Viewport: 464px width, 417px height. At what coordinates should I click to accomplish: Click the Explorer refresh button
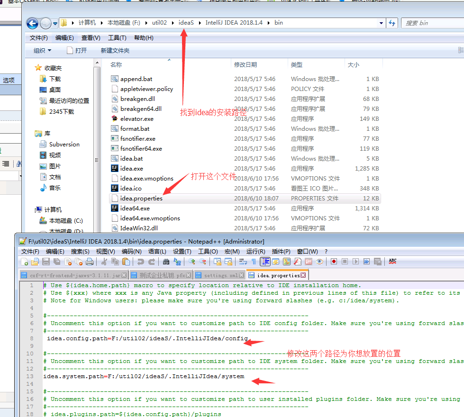click(x=392, y=23)
